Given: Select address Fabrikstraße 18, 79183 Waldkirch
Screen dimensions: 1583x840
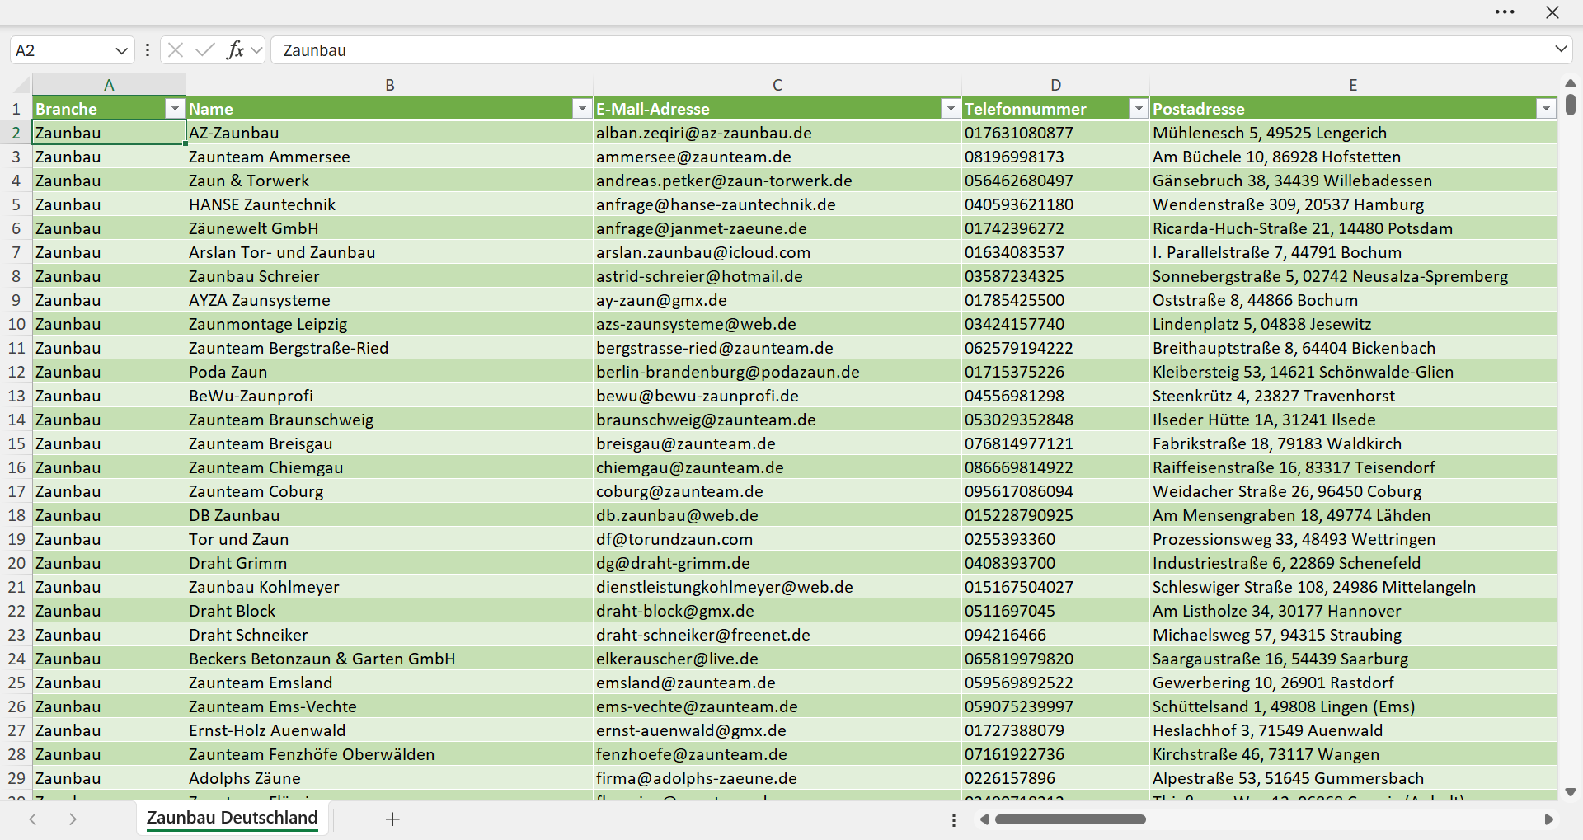Looking at the screenshot, I should [1353, 443].
